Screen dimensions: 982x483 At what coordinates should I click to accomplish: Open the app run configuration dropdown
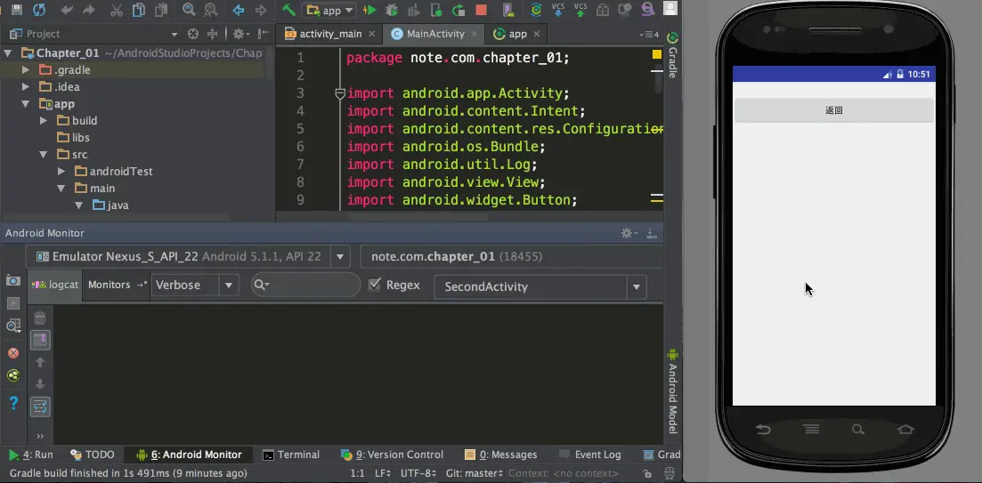[x=329, y=10]
